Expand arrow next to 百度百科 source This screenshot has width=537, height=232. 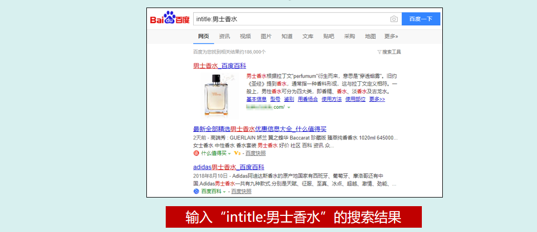tap(224, 192)
